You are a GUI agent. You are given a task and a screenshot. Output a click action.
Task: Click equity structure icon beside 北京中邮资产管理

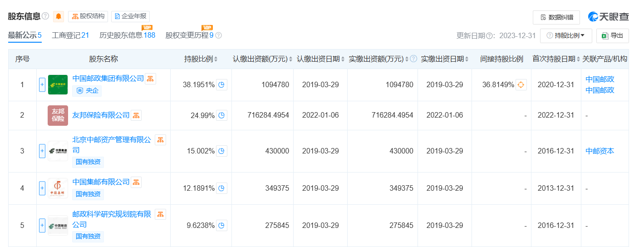coord(160,140)
